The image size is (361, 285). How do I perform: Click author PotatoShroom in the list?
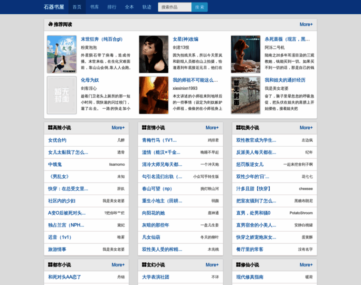(x=301, y=213)
